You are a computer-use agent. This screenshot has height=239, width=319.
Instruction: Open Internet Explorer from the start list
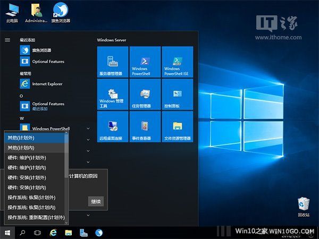click(47, 84)
